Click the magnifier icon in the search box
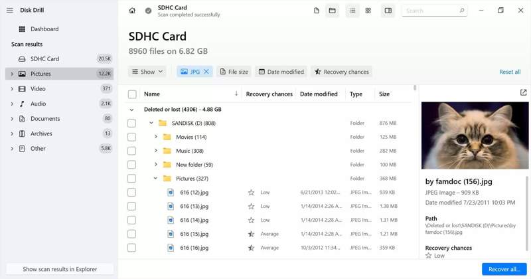Image resolution: width=531 pixels, height=279 pixels. click(462, 11)
